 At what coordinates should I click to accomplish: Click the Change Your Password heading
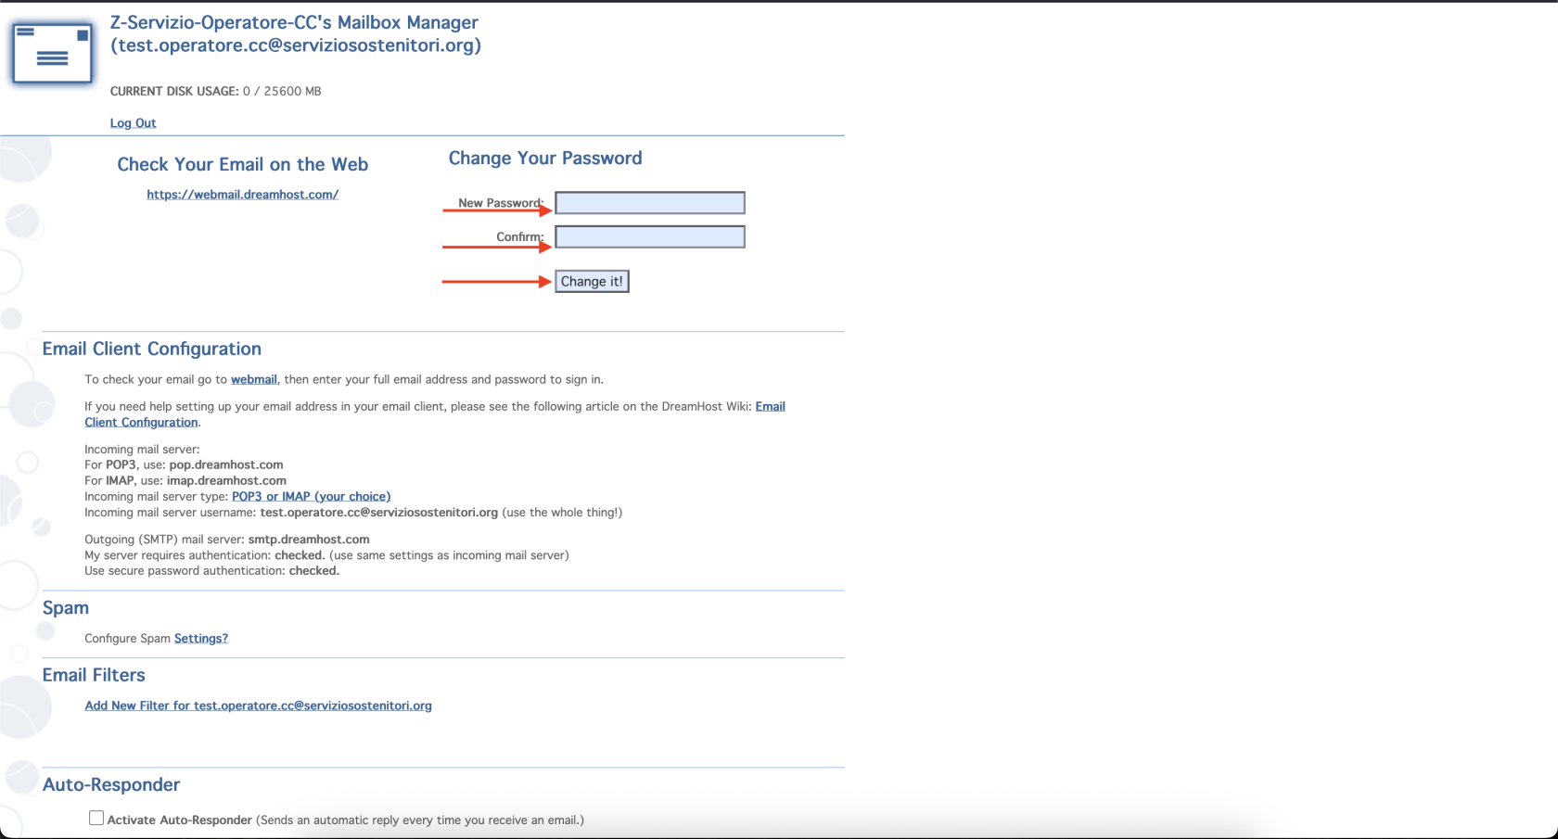pos(545,159)
